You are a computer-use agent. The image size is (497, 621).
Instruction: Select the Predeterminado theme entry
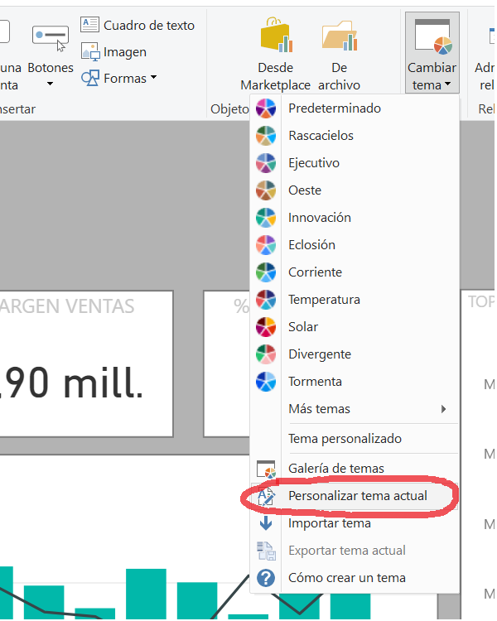pyautogui.click(x=355, y=108)
